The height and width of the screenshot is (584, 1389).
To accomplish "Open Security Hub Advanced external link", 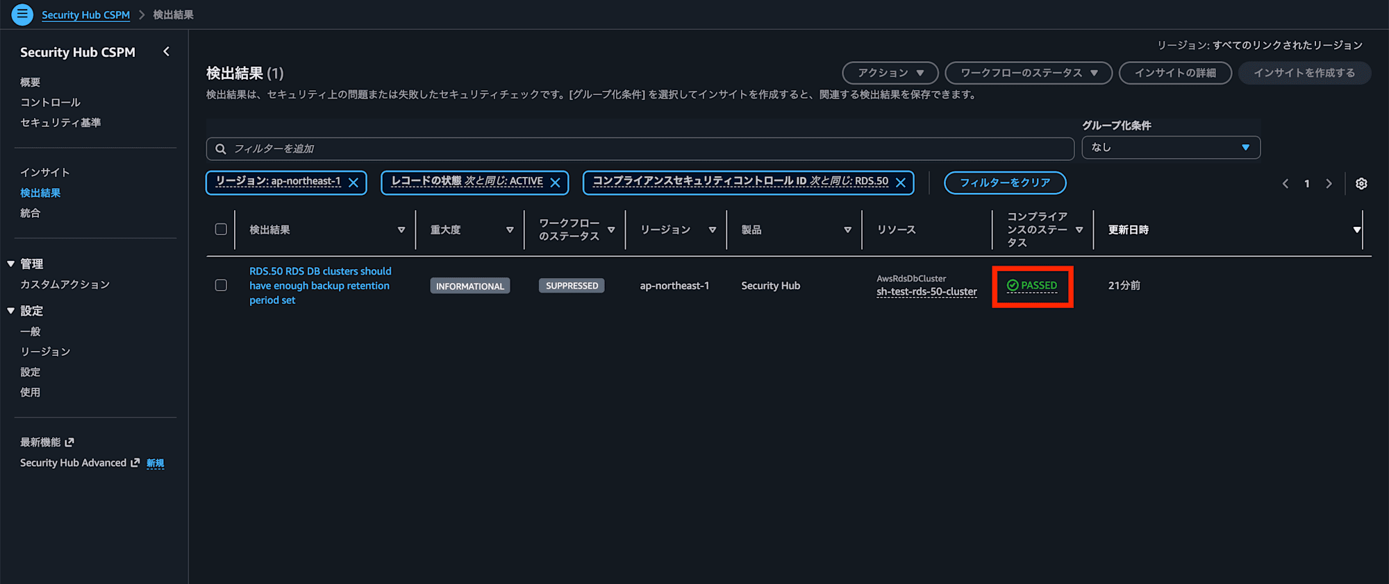I will 80,463.
